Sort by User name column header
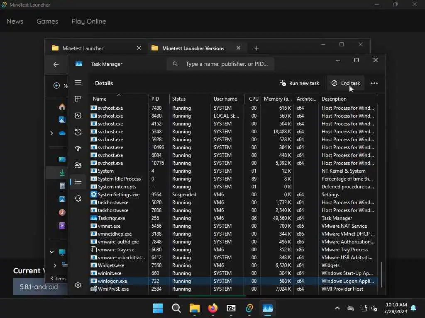The width and height of the screenshot is (425, 318). pyautogui.click(x=227, y=99)
